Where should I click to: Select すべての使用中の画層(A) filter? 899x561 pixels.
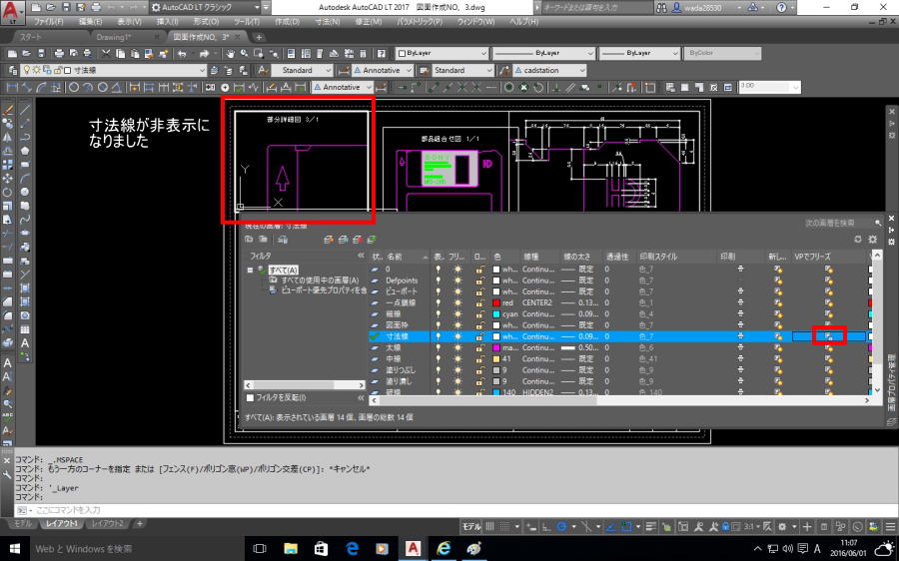pyautogui.click(x=320, y=280)
